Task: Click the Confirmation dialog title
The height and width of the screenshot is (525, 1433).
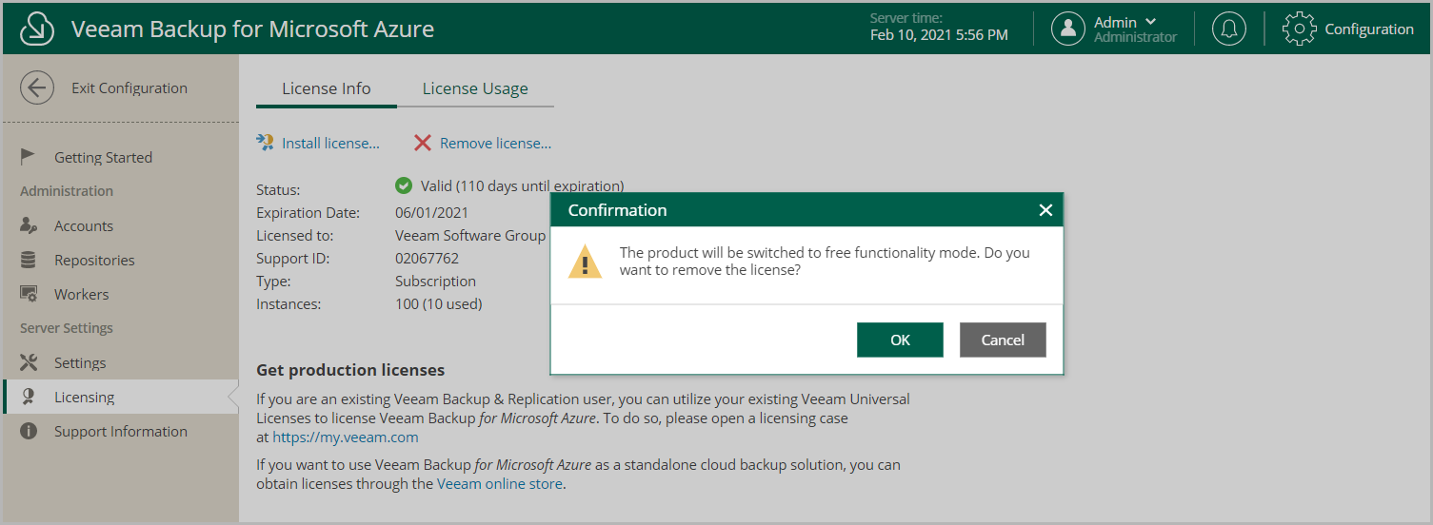Action: (x=617, y=210)
